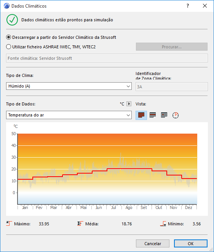214x252 pixels.
Task: Click the 50 value on temperature axis
Action: tap(13, 134)
